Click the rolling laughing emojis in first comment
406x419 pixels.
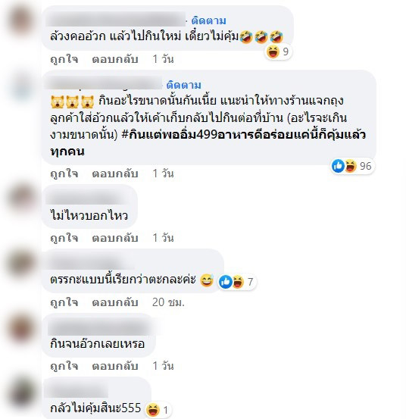[x=261, y=36]
